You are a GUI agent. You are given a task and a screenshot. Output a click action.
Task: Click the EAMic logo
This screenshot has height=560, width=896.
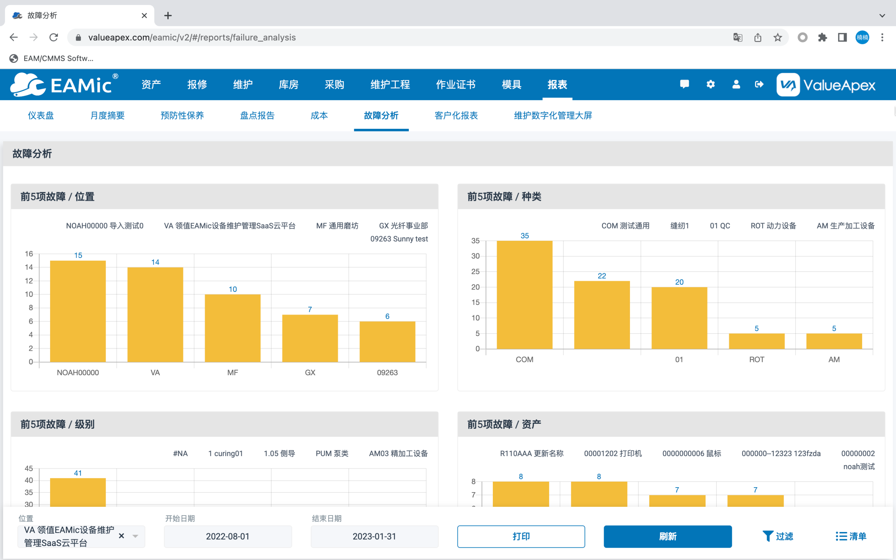pos(64,85)
